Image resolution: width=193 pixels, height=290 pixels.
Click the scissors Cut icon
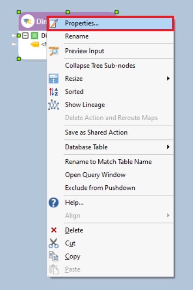53,243
